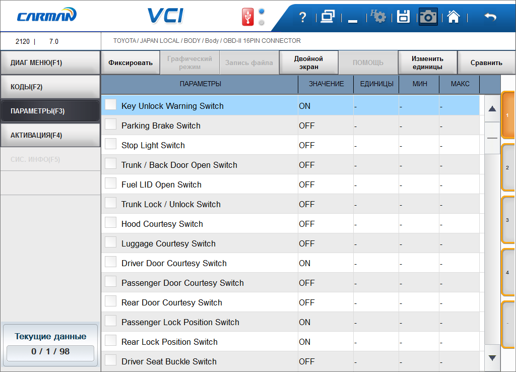Tick Trunk Lock / Unlock Switch checkbox

pyautogui.click(x=110, y=203)
